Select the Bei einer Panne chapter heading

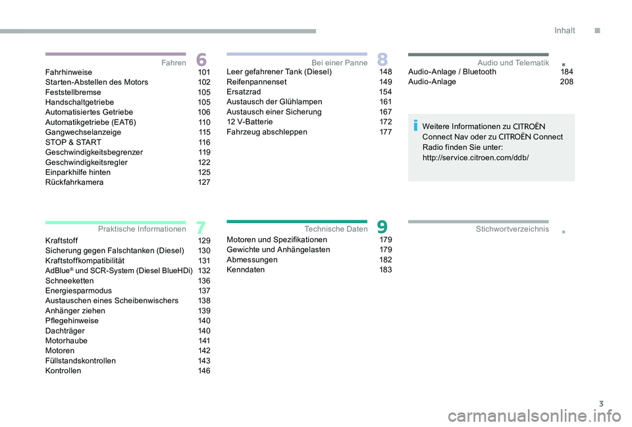pyautogui.click(x=340, y=63)
